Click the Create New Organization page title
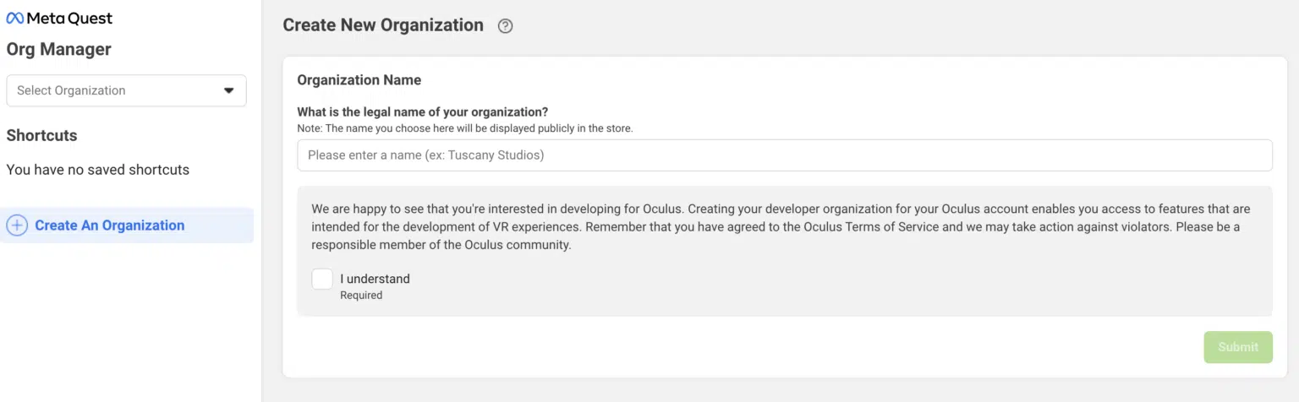Image resolution: width=1299 pixels, height=402 pixels. click(383, 25)
